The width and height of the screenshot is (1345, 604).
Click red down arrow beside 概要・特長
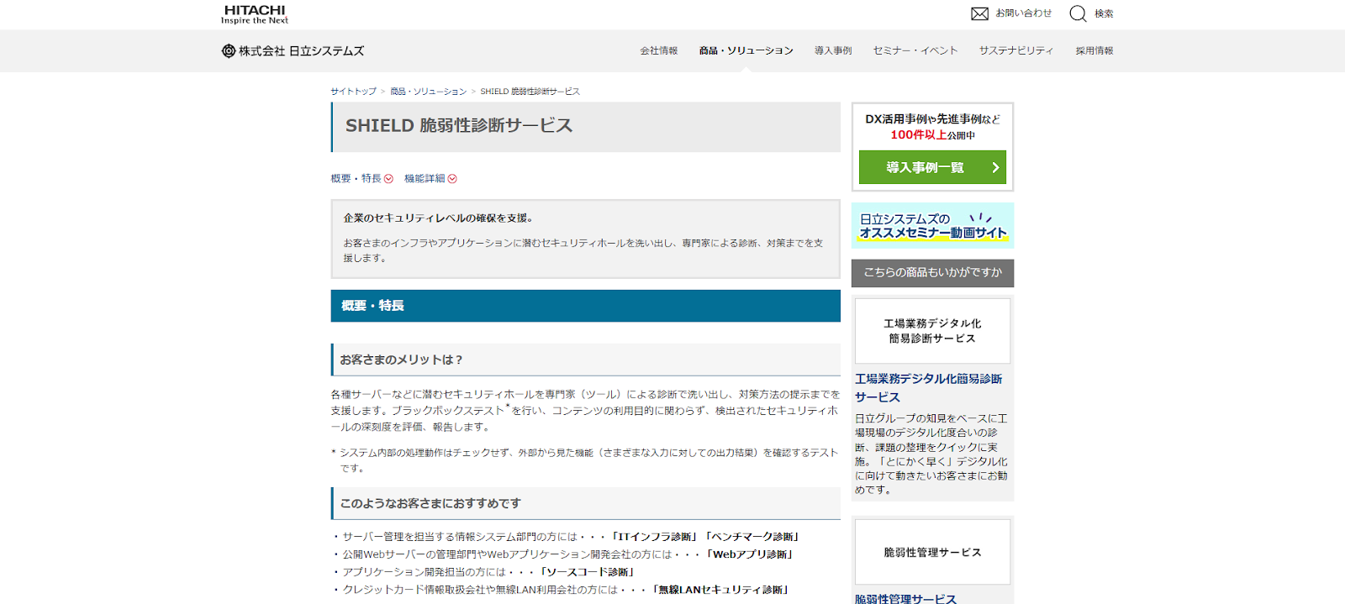[x=388, y=179]
